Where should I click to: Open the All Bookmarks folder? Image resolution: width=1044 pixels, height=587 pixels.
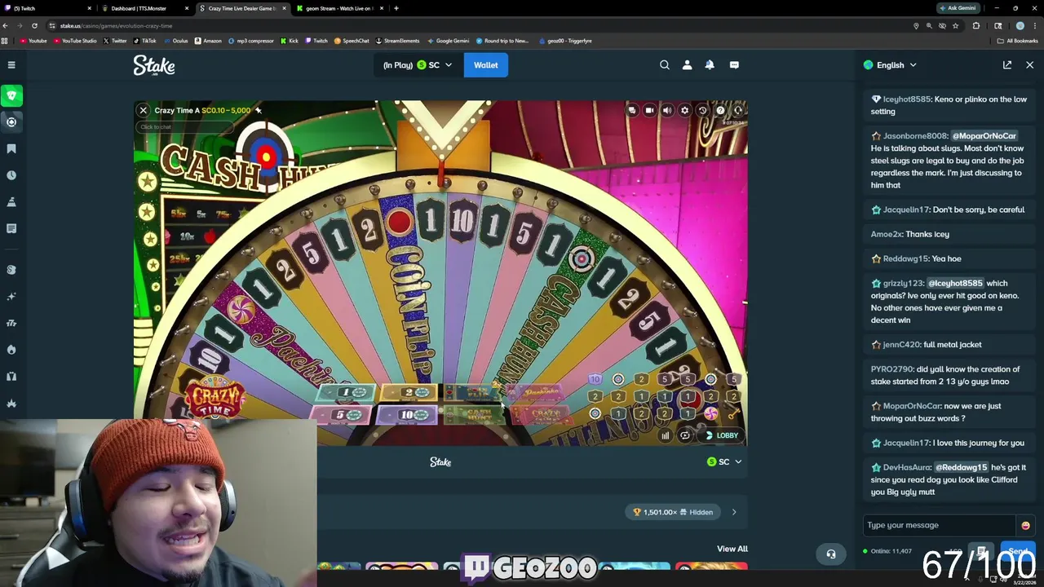pyautogui.click(x=1018, y=41)
